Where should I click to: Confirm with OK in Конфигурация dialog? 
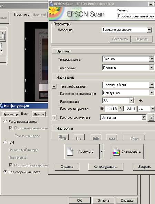pos(80,201)
